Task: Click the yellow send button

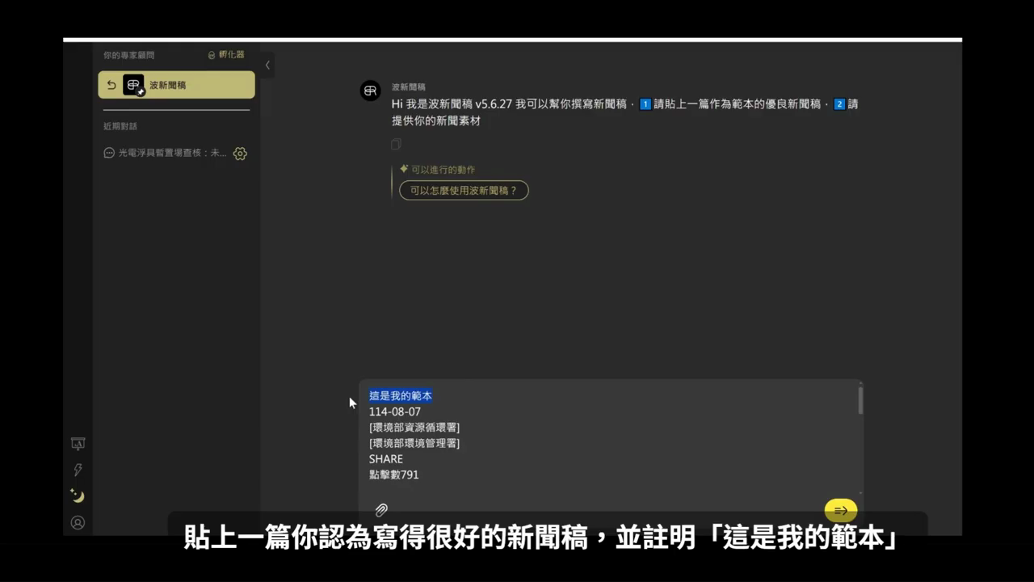Action: point(841,510)
